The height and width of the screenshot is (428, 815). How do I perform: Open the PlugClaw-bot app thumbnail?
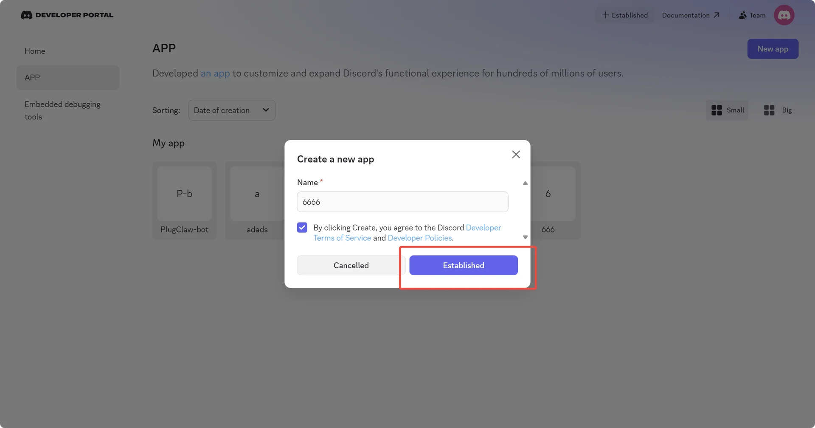pos(184,194)
